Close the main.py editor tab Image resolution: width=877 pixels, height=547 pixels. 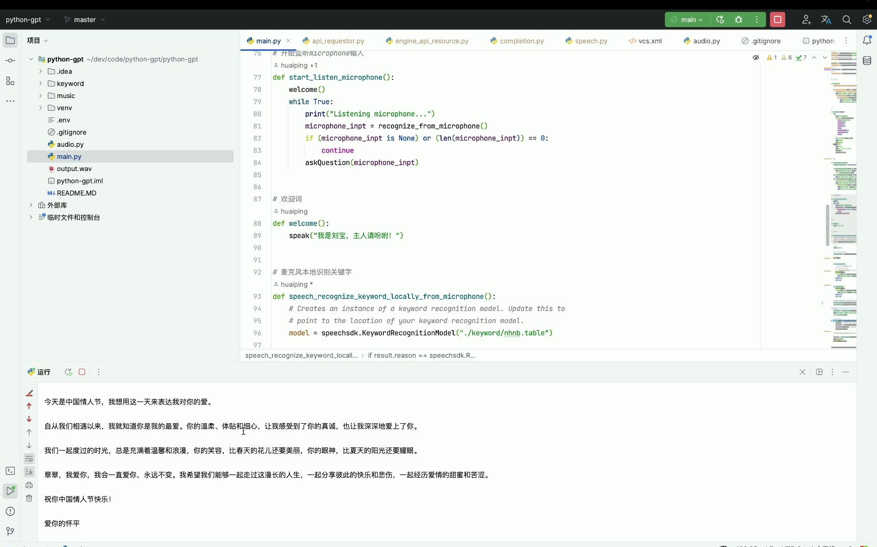pos(288,41)
